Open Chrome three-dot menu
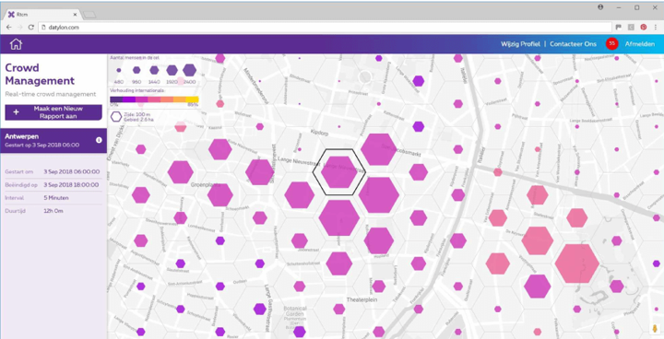This screenshot has height=339, width=664. point(656,27)
